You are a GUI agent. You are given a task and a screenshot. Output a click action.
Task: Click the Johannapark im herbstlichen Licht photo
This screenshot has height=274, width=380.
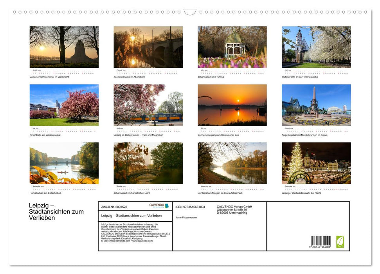tap(148, 163)
